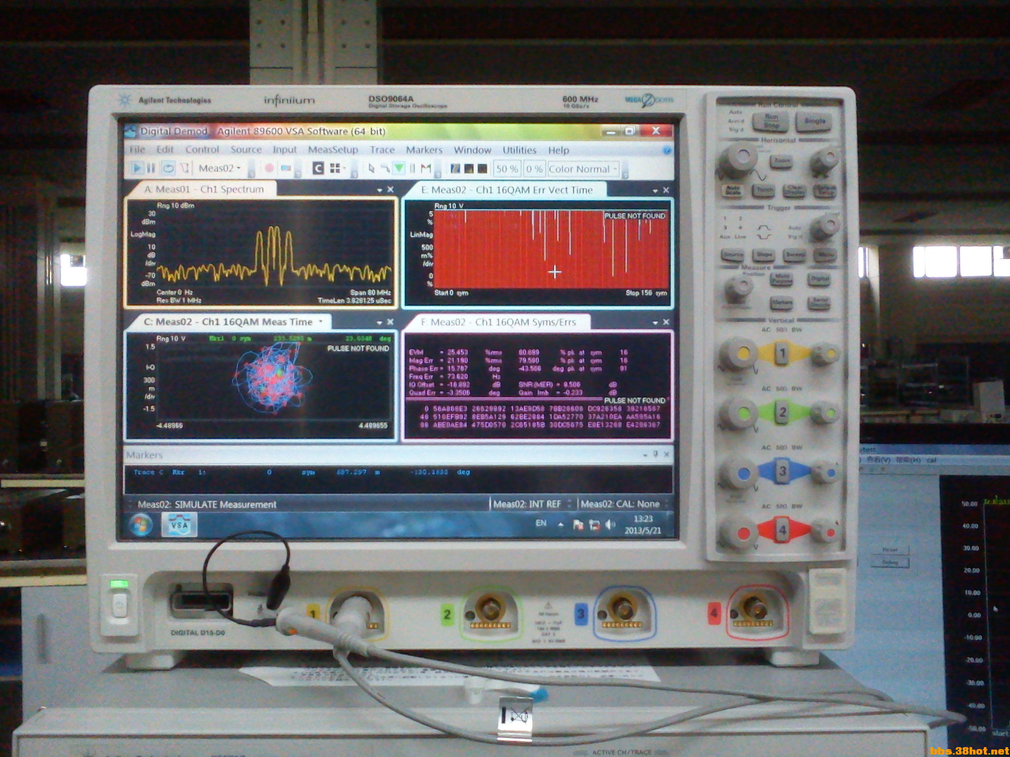1010x757 pixels.
Task: Expand the Syms/Errs trace F dropdown arrow
Action: coord(655,322)
